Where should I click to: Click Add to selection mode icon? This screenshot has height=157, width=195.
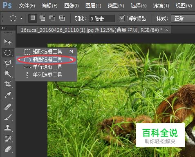coord(42,18)
